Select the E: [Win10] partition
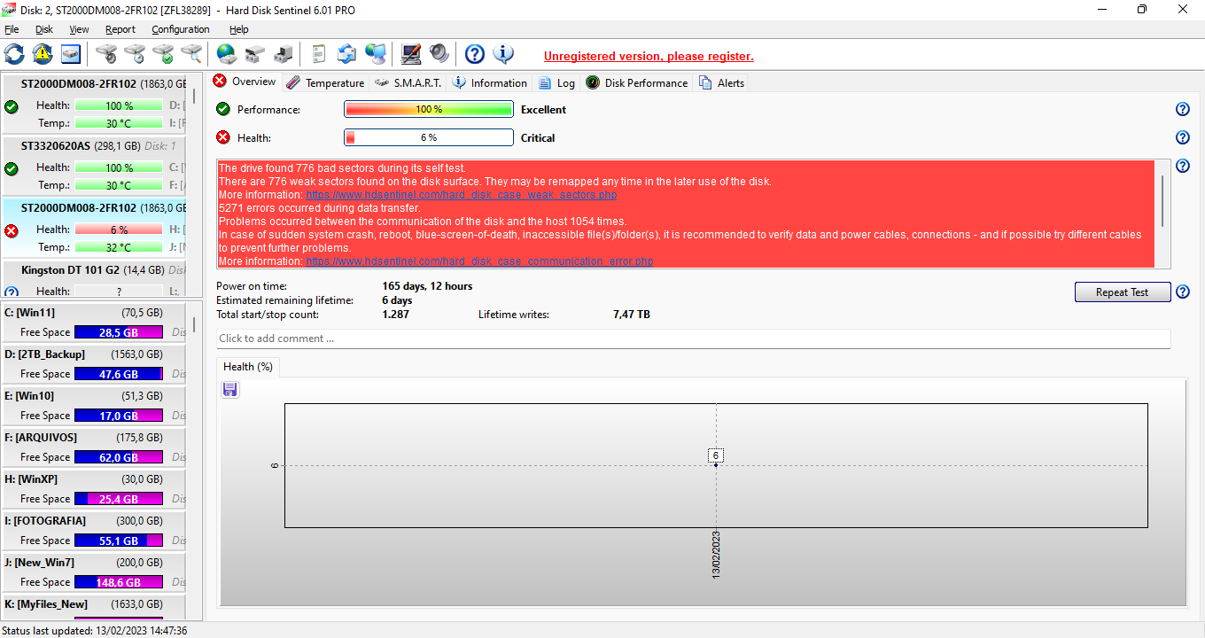 click(x=93, y=406)
